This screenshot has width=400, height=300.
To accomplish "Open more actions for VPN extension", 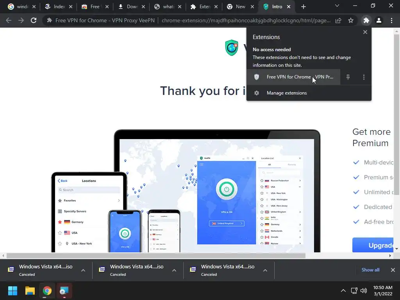I will [x=364, y=77].
